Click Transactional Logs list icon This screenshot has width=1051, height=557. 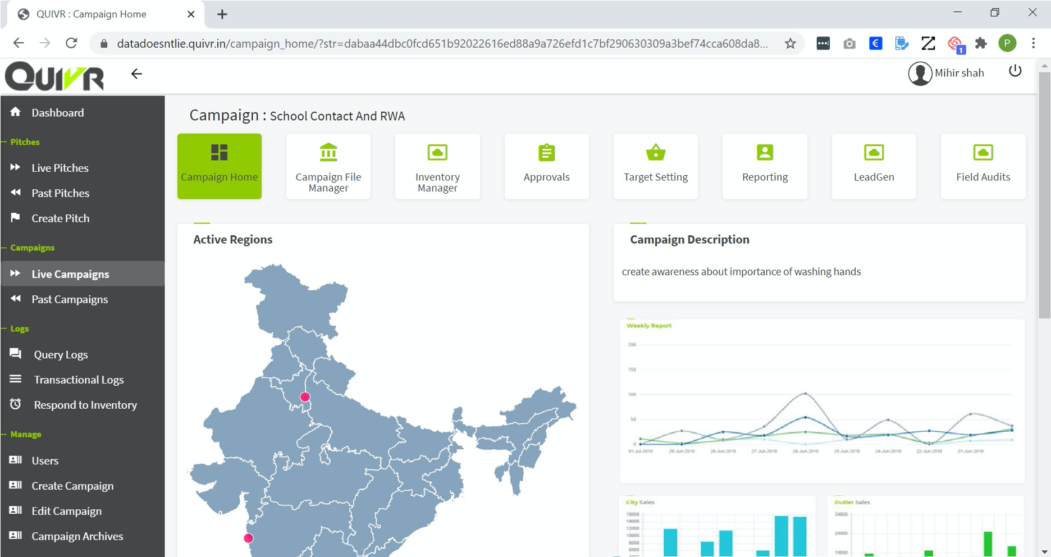click(x=15, y=379)
